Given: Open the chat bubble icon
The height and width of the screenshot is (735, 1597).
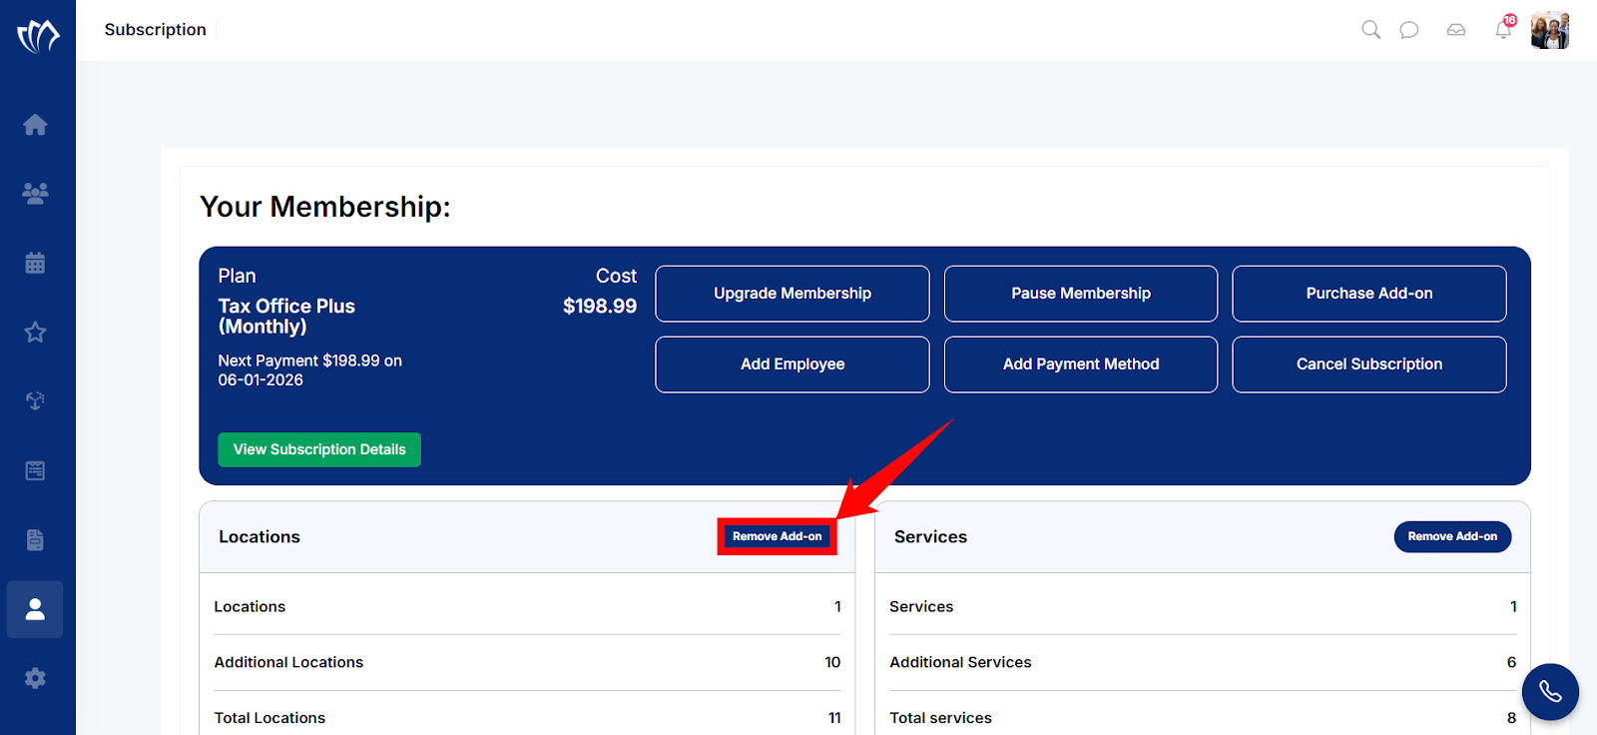Looking at the screenshot, I should 1409,30.
